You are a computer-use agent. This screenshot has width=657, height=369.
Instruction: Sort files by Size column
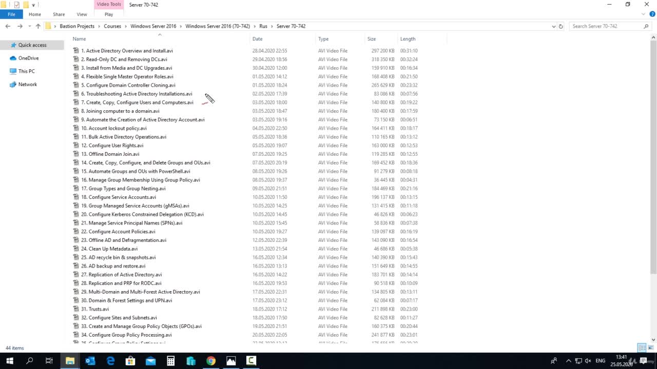click(371, 39)
